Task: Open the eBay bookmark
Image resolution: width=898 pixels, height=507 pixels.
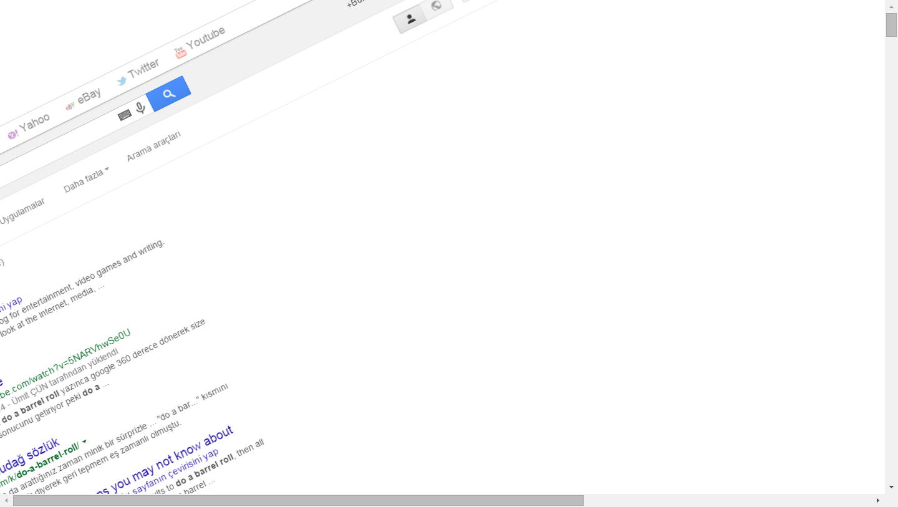Action: tap(83, 99)
